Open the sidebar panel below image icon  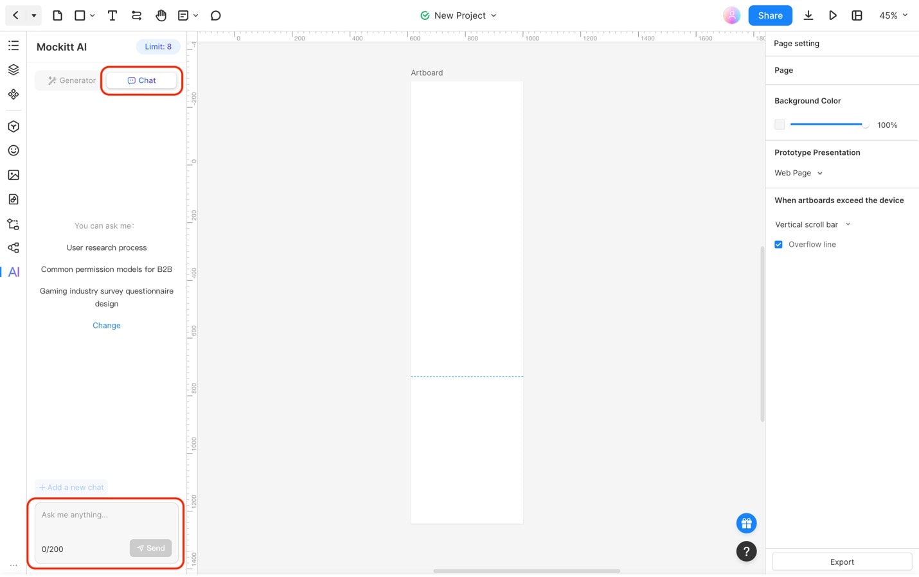pyautogui.click(x=13, y=199)
